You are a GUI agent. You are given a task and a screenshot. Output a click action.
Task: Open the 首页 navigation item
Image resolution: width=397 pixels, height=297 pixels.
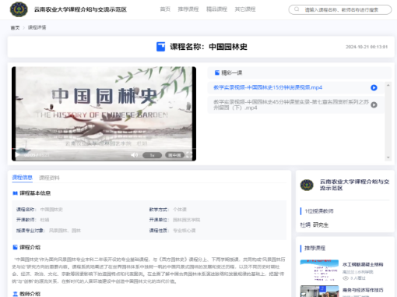coord(165,9)
